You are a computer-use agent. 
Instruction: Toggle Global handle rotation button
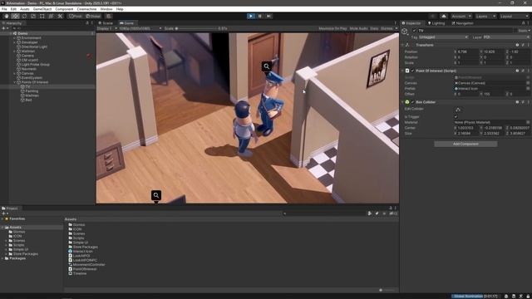[x=93, y=16]
